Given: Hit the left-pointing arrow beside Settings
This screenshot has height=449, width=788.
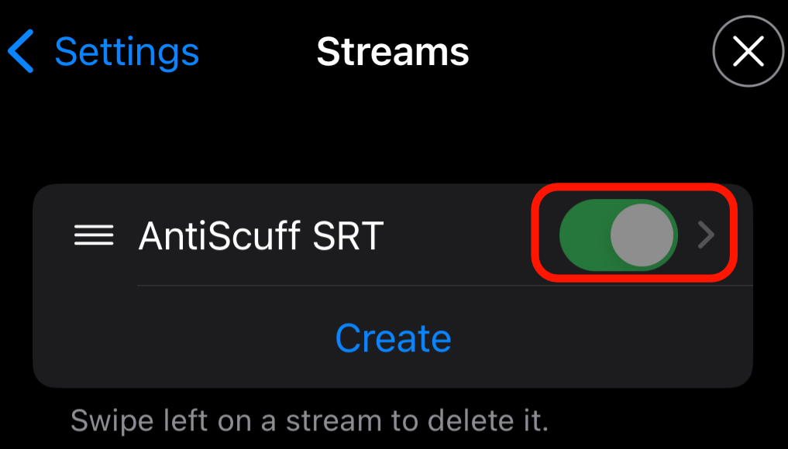Looking at the screenshot, I should coord(22,53).
